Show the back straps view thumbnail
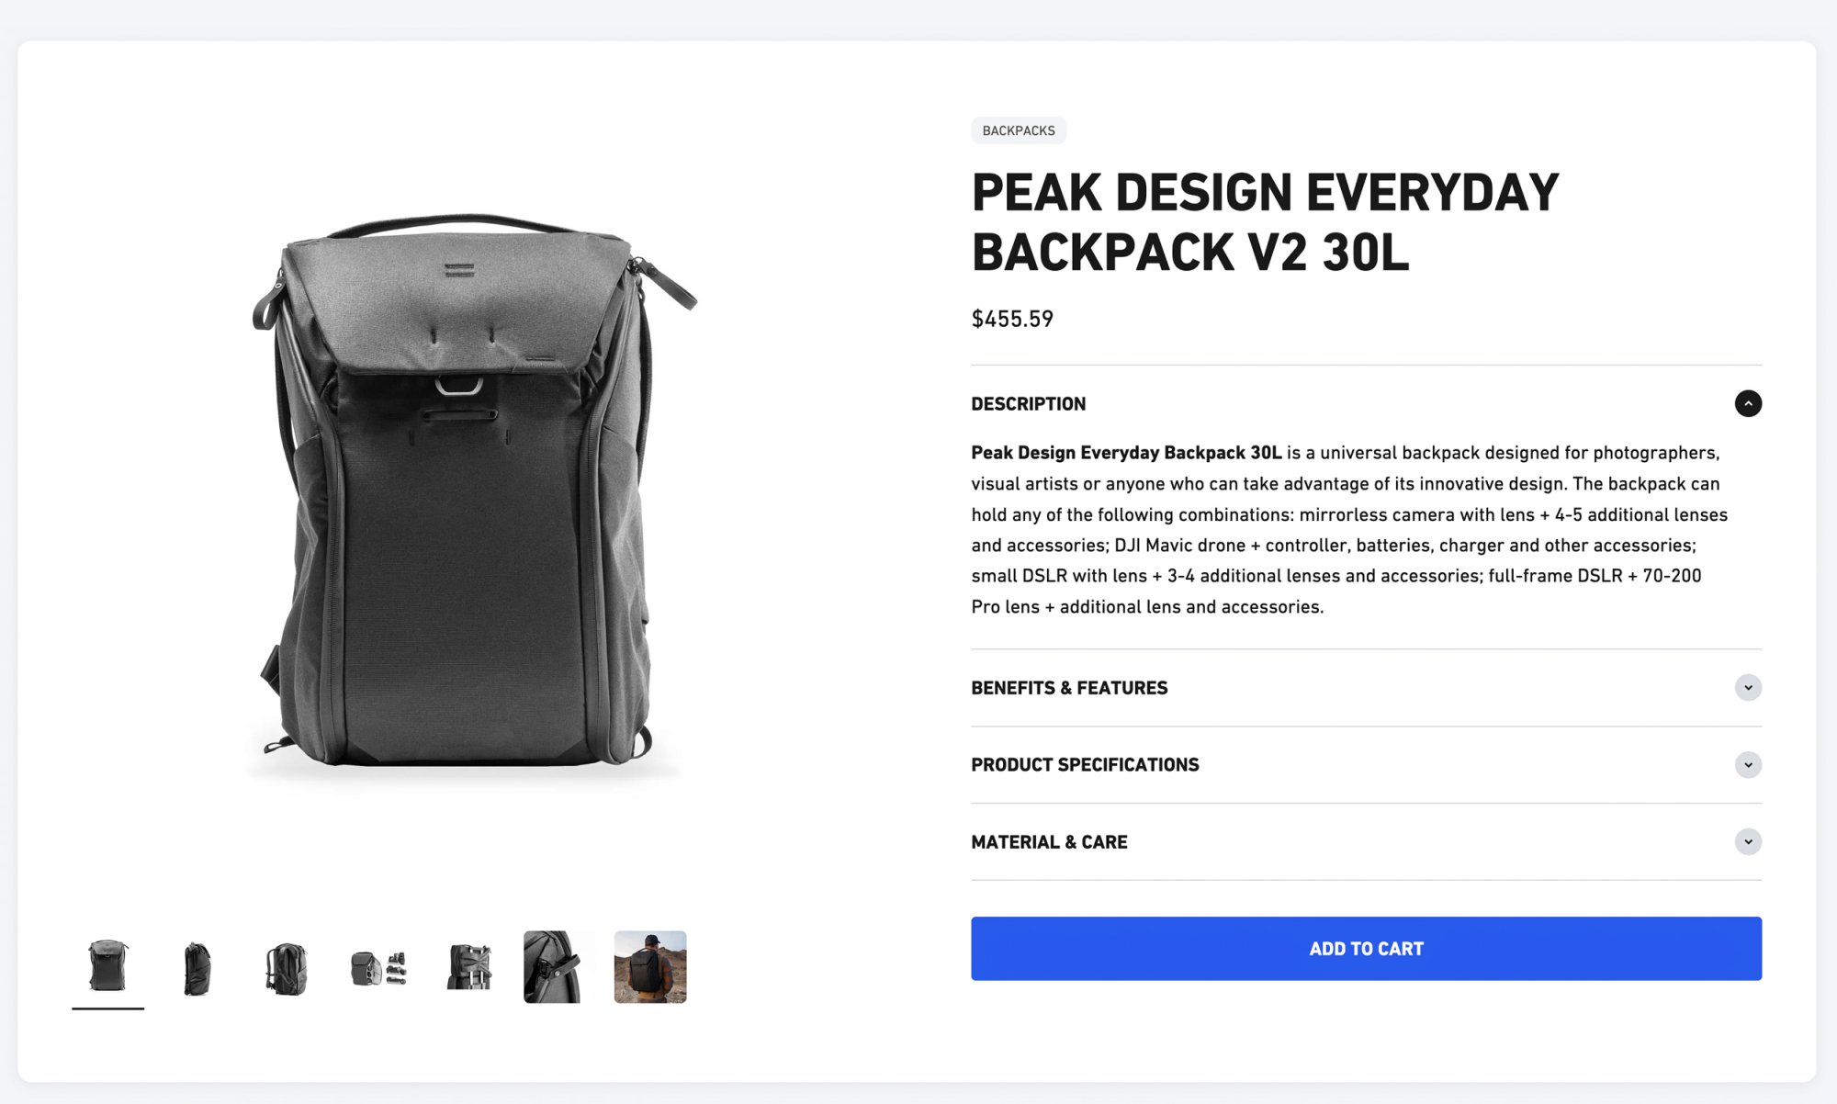Screen dimensions: 1837x1104 pyautogui.click(x=287, y=968)
